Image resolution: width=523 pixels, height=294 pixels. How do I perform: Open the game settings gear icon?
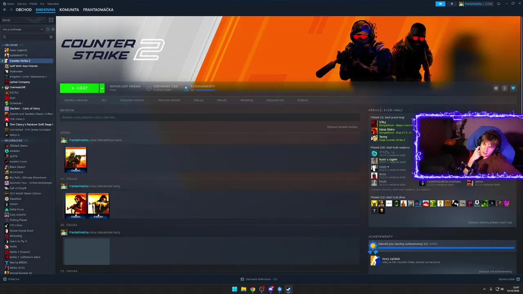496,88
